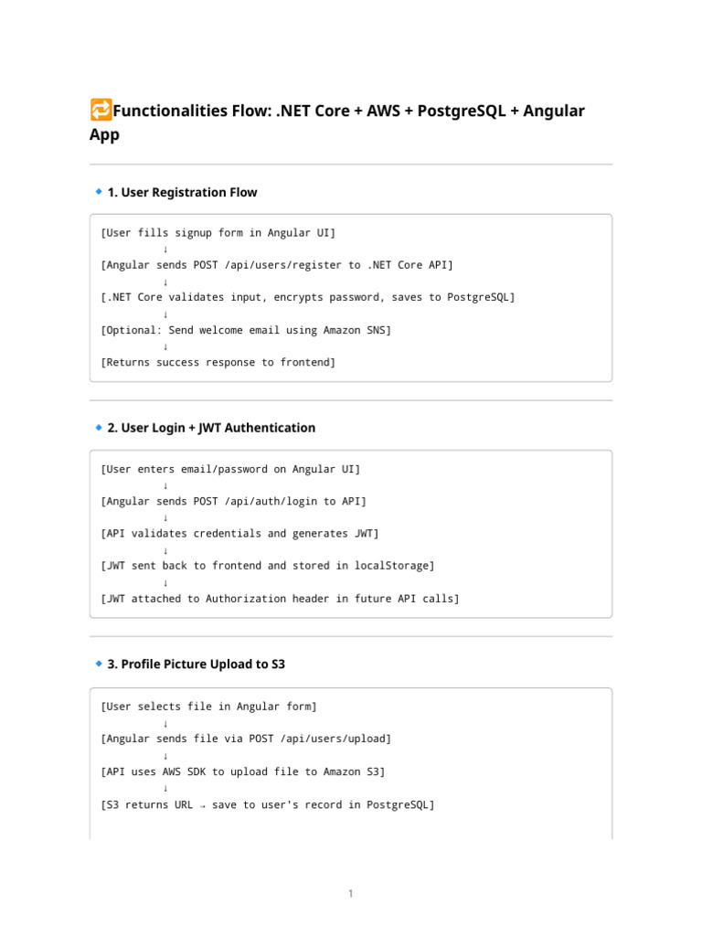Click the blue diamond beside Profile Picture Upload
The image size is (702, 936).
(x=99, y=664)
